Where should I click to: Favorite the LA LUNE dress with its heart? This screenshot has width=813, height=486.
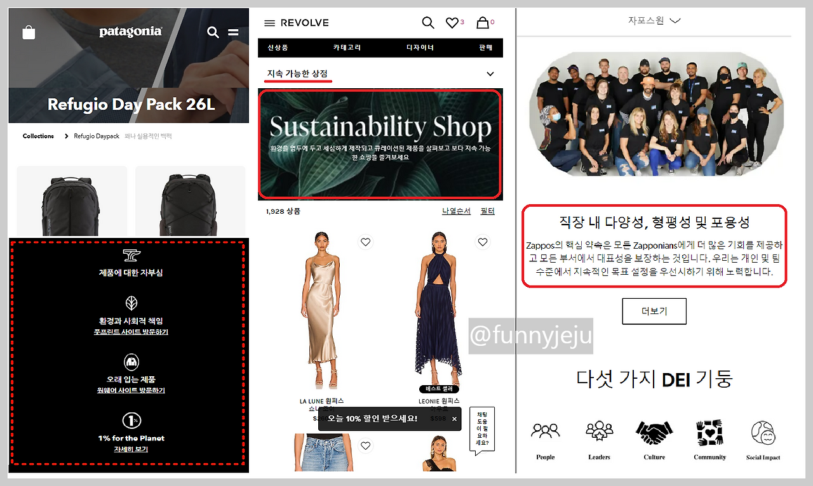(x=365, y=242)
